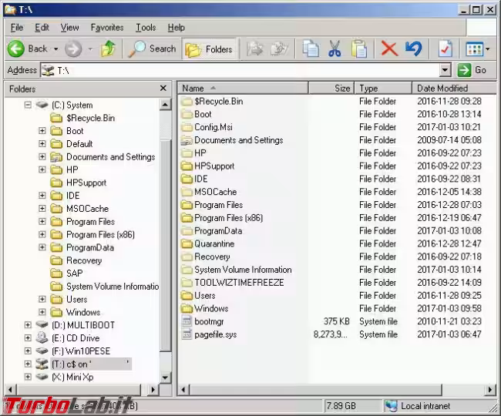The height and width of the screenshot is (416, 501).
Task: Select (F:) Win10PESE drive in tree
Action: click(81, 351)
